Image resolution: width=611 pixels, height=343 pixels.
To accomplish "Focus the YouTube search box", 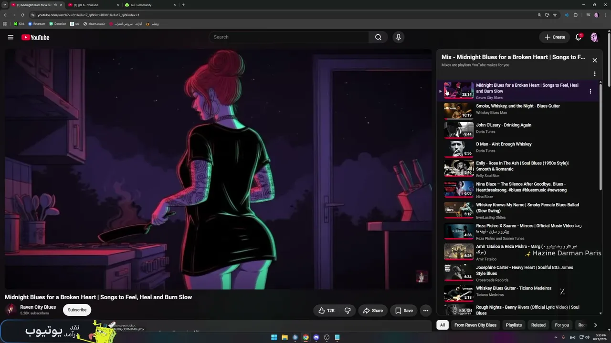I will coord(289,37).
